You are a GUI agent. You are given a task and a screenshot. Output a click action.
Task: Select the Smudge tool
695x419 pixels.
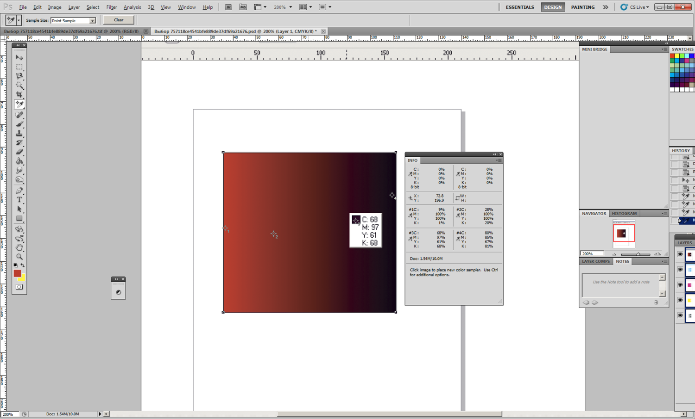point(19,170)
